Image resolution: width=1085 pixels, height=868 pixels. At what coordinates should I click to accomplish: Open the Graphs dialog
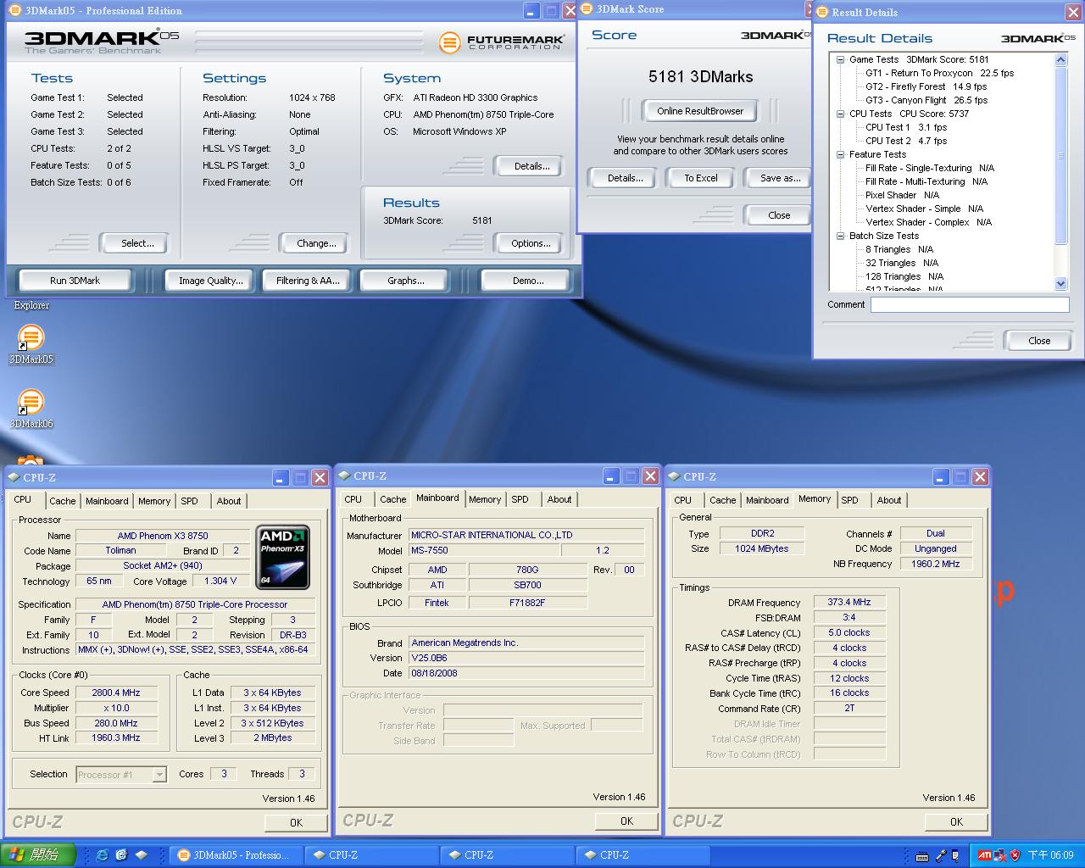tap(406, 281)
